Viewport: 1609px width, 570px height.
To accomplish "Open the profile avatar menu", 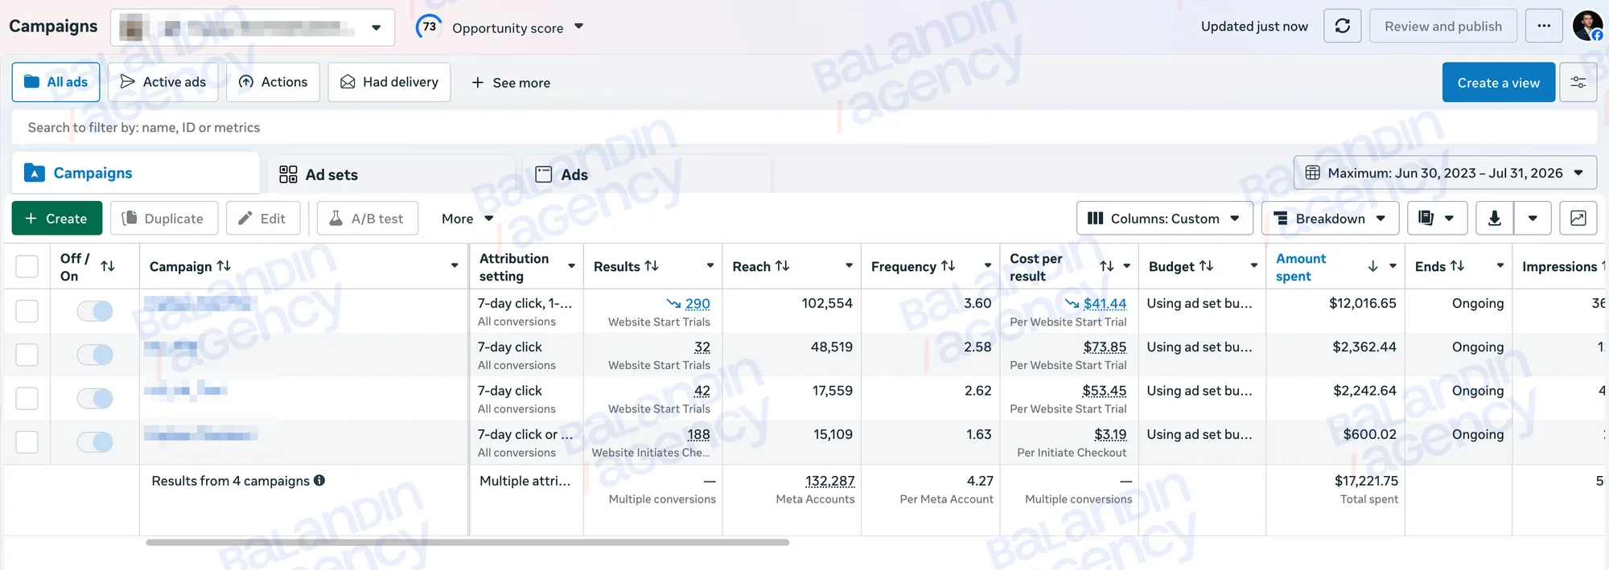I will click(1588, 26).
